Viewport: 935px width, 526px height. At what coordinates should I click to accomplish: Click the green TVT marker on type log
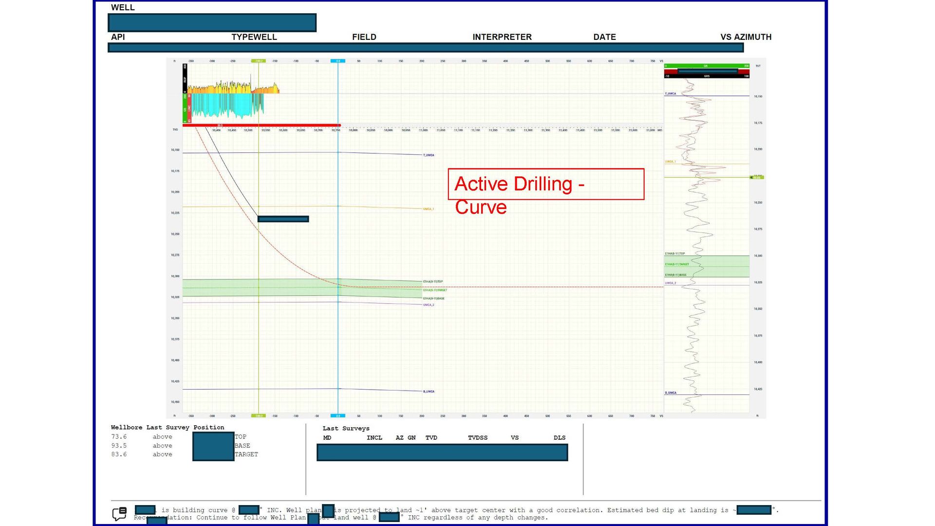[757, 177]
